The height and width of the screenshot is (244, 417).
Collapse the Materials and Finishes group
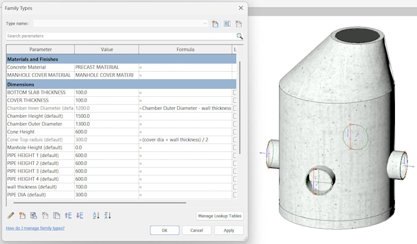click(121, 59)
